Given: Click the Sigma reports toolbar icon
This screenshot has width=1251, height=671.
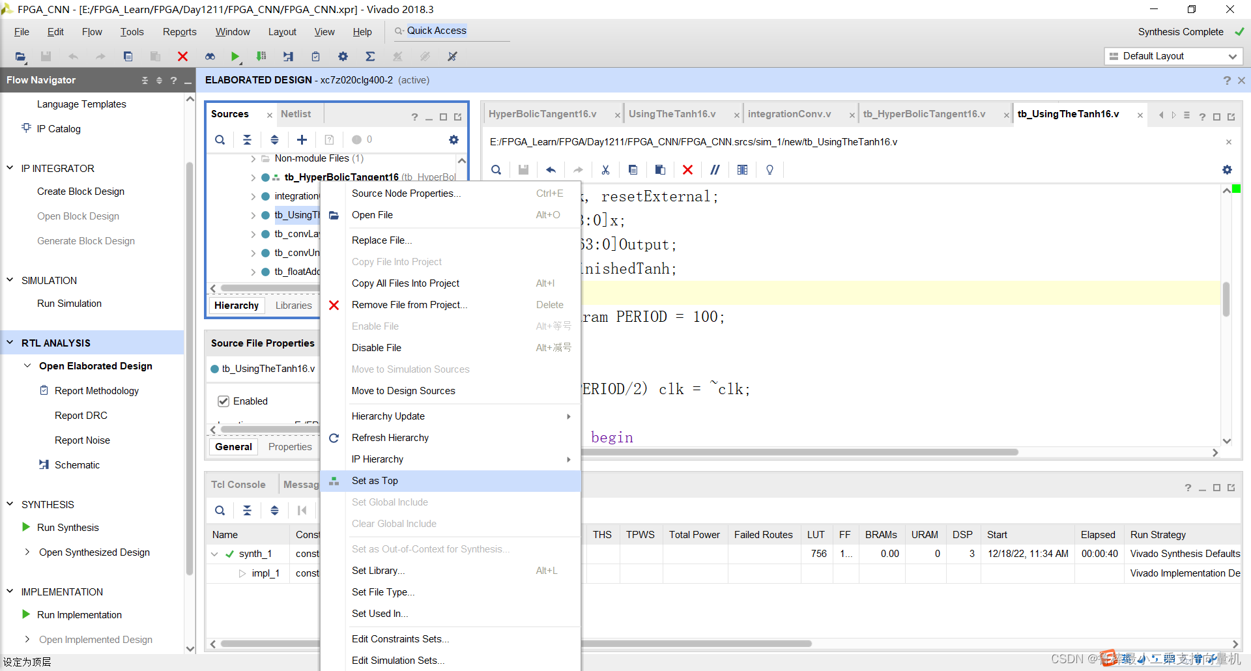Looking at the screenshot, I should tap(370, 57).
